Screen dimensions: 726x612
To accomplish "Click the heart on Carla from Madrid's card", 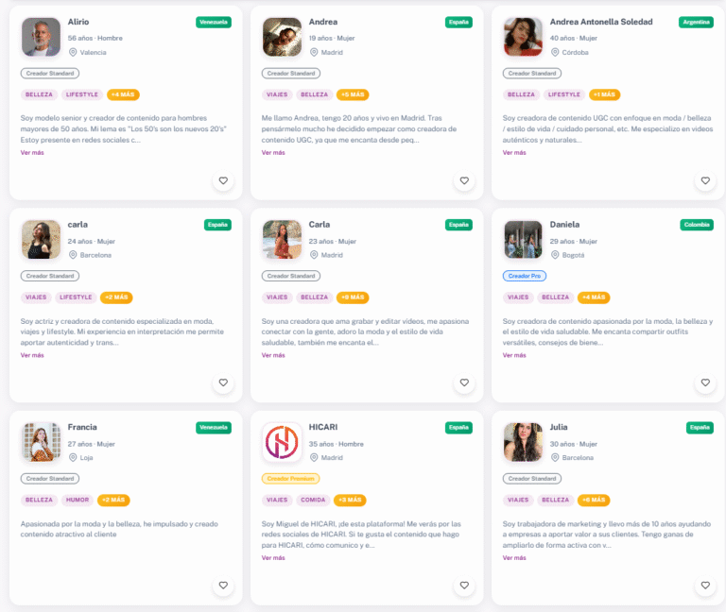I will point(464,383).
